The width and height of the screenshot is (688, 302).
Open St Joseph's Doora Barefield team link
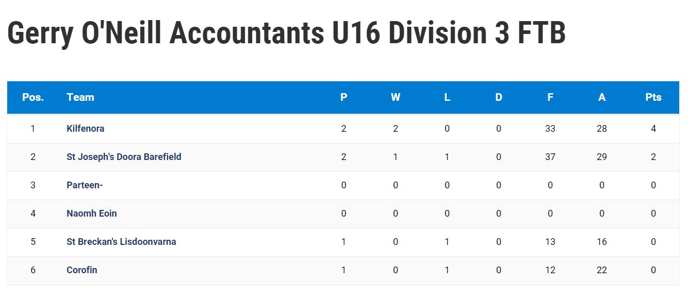[x=124, y=157]
